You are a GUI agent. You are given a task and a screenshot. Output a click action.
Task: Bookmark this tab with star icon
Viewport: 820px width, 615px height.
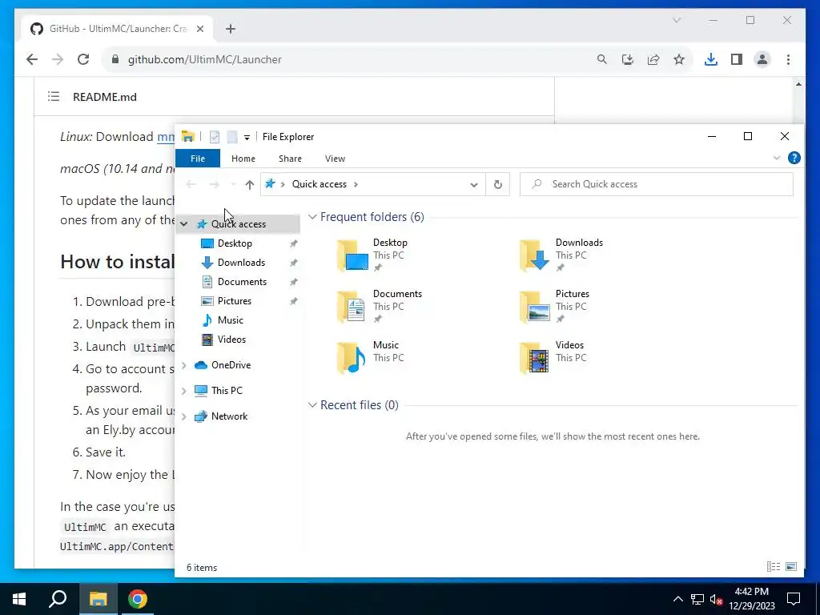(679, 59)
